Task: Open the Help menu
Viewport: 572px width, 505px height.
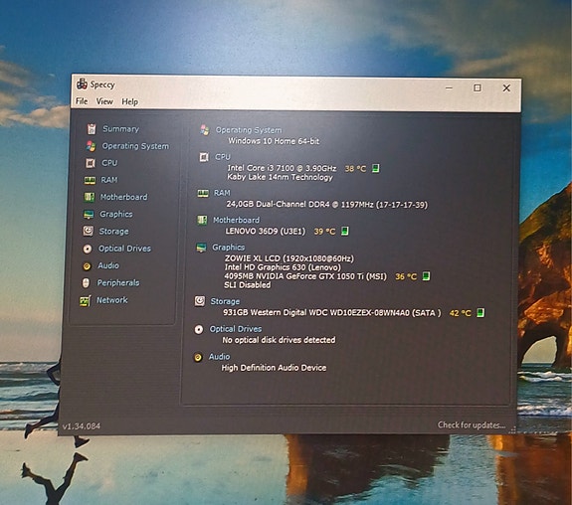Action: pos(129,101)
